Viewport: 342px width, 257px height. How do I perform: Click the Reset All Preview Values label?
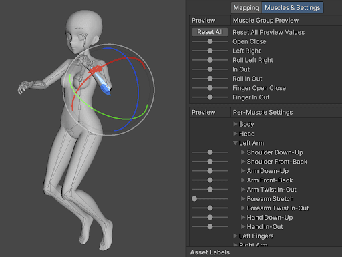269,32
